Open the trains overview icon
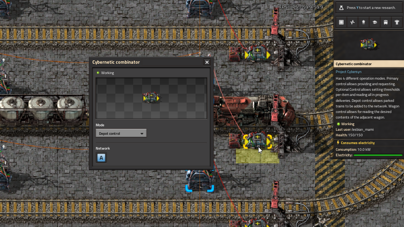The height and width of the screenshot is (227, 404). pyautogui.click(x=386, y=22)
